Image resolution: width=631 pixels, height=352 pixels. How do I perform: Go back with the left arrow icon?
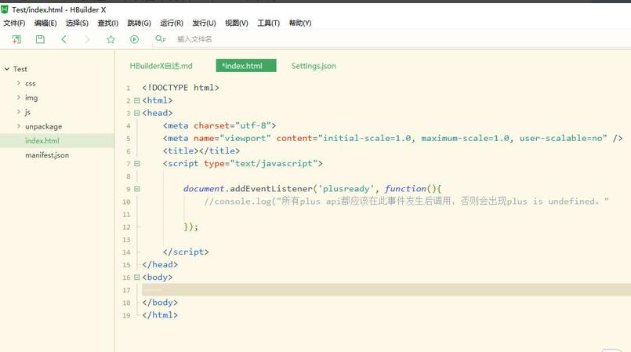pos(63,39)
